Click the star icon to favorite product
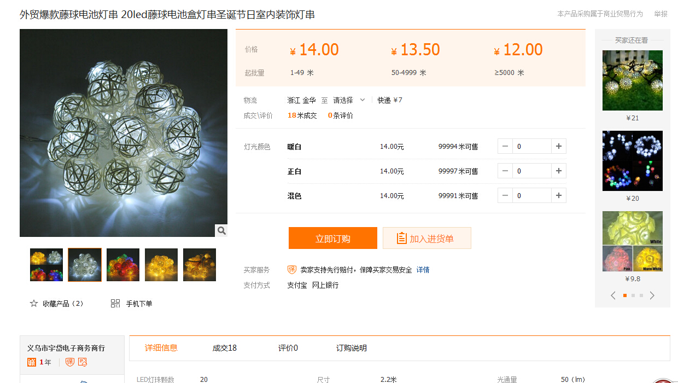Image resolution: width=678 pixels, height=383 pixels. pyautogui.click(x=34, y=304)
